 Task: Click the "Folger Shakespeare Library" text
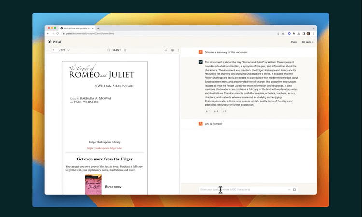click(105, 142)
